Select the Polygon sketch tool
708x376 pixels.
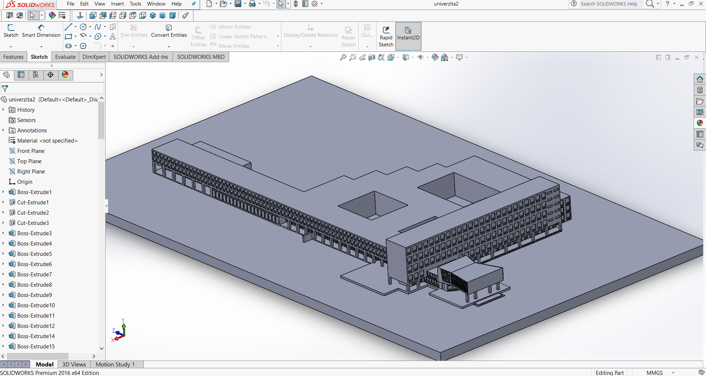(x=83, y=46)
